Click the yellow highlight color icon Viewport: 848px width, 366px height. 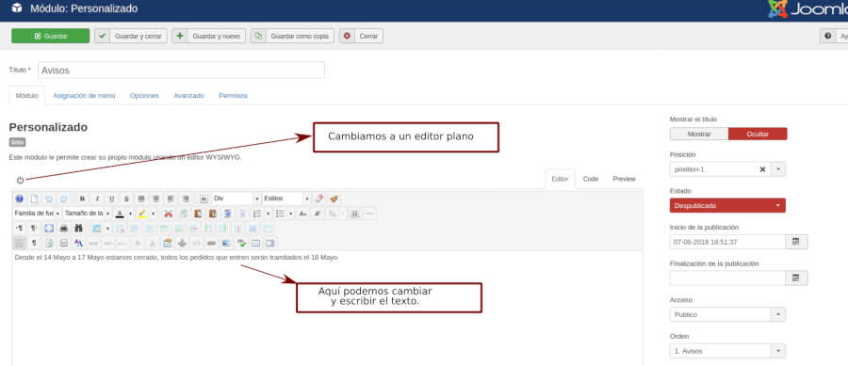(x=142, y=214)
